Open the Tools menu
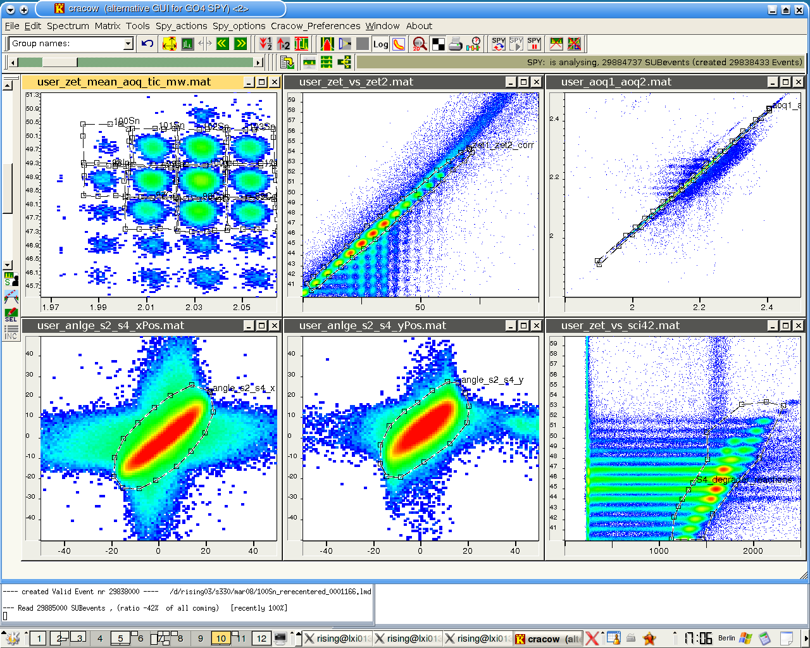This screenshot has height=648, width=810. 138,26
